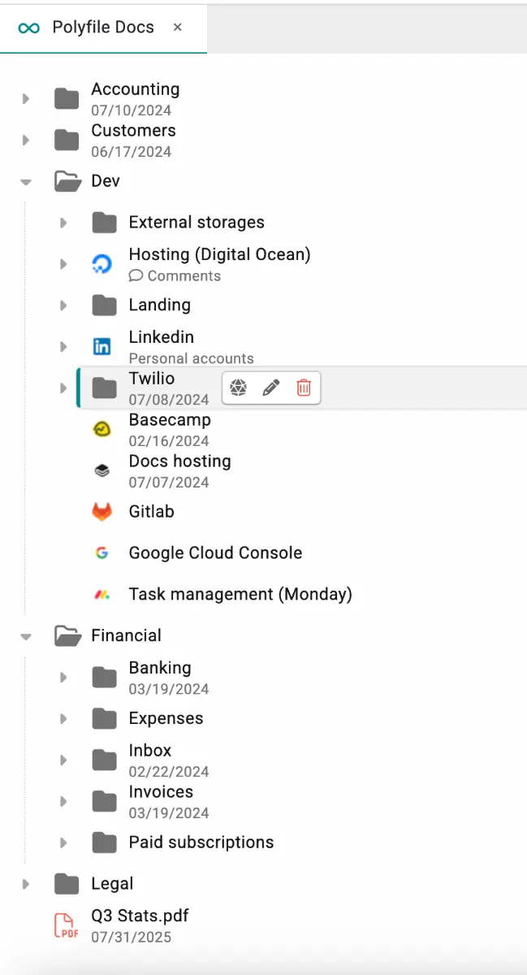Click the polyhedron icon in Twilio toolbar
527x975 pixels.
click(238, 388)
